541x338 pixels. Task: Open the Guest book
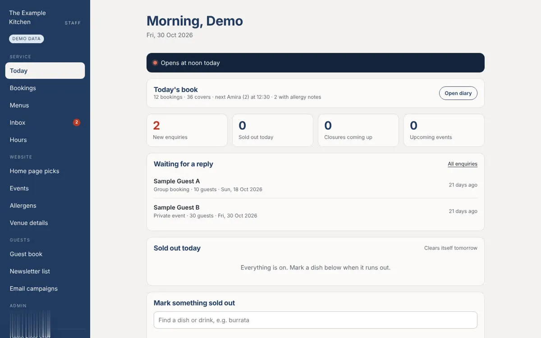click(x=45, y=254)
